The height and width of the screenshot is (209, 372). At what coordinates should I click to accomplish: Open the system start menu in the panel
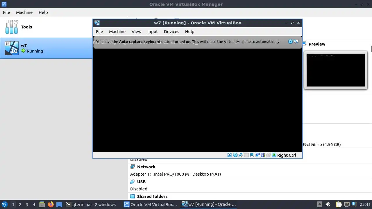click(4, 204)
